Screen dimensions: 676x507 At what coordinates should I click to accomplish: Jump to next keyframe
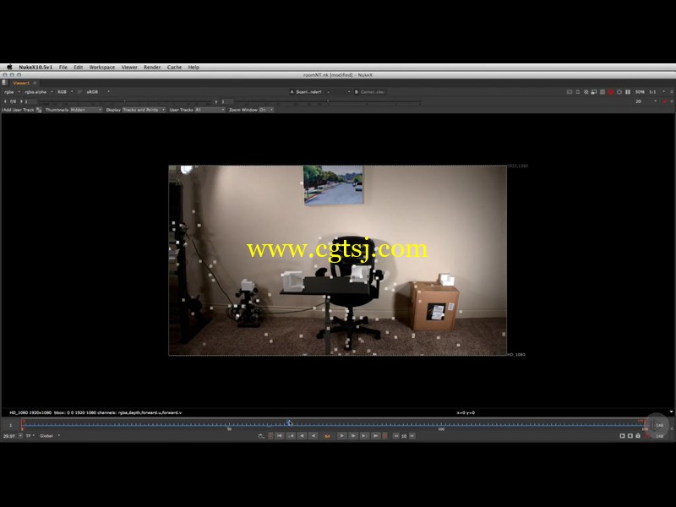click(364, 436)
